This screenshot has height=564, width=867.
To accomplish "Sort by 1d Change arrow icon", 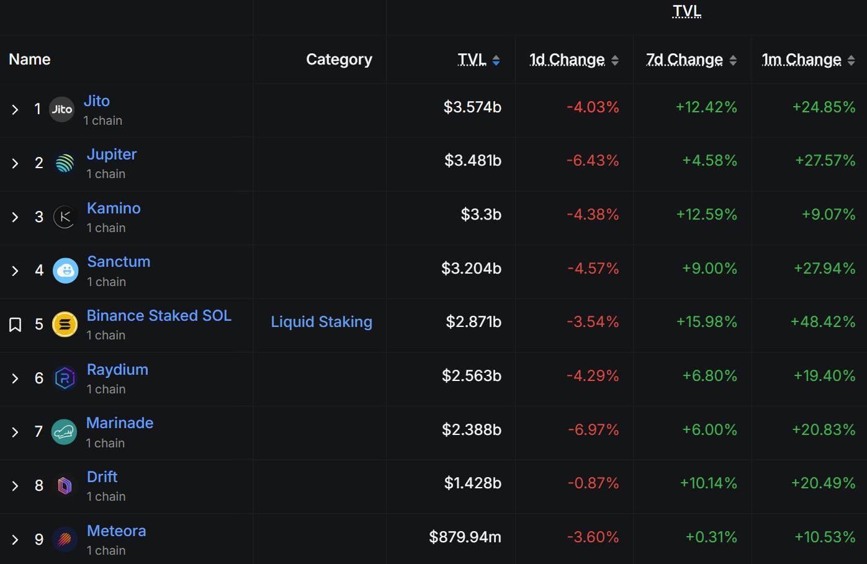I will point(615,60).
